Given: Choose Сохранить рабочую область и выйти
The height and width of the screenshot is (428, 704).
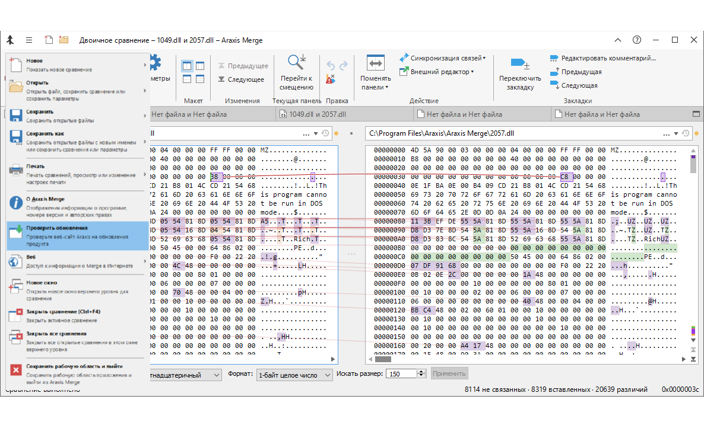Looking at the screenshot, I should tap(77, 374).
